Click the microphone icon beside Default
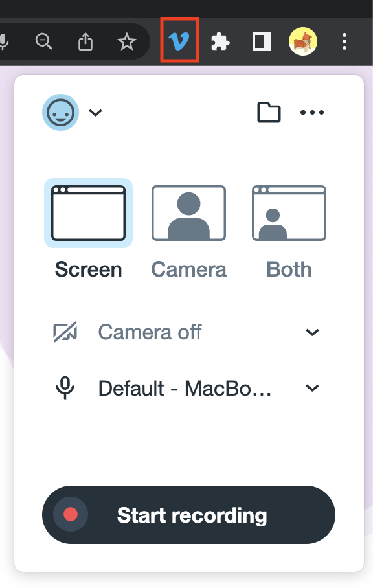The image size is (373, 588). tap(65, 388)
